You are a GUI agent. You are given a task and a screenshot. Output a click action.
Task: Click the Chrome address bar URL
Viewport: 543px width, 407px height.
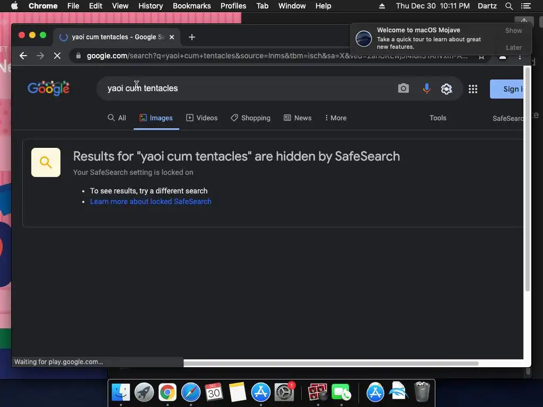[276, 56]
